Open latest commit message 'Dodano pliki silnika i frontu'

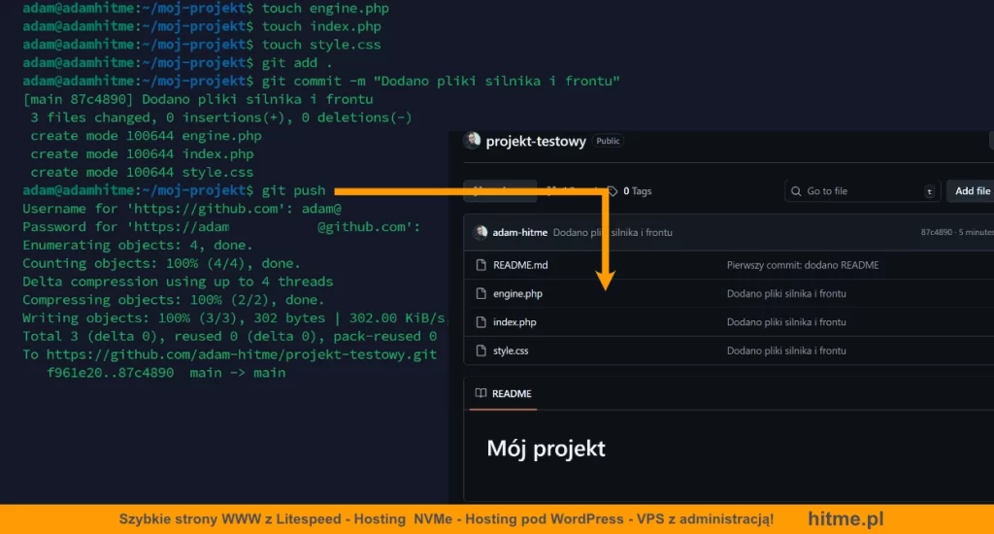[x=613, y=232]
